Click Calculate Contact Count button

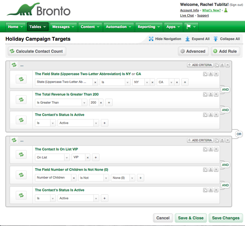point(37,51)
